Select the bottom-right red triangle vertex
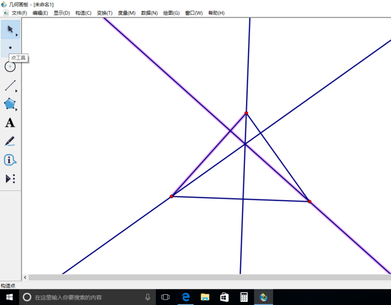Viewport: 391px width, 305px height. [310, 201]
